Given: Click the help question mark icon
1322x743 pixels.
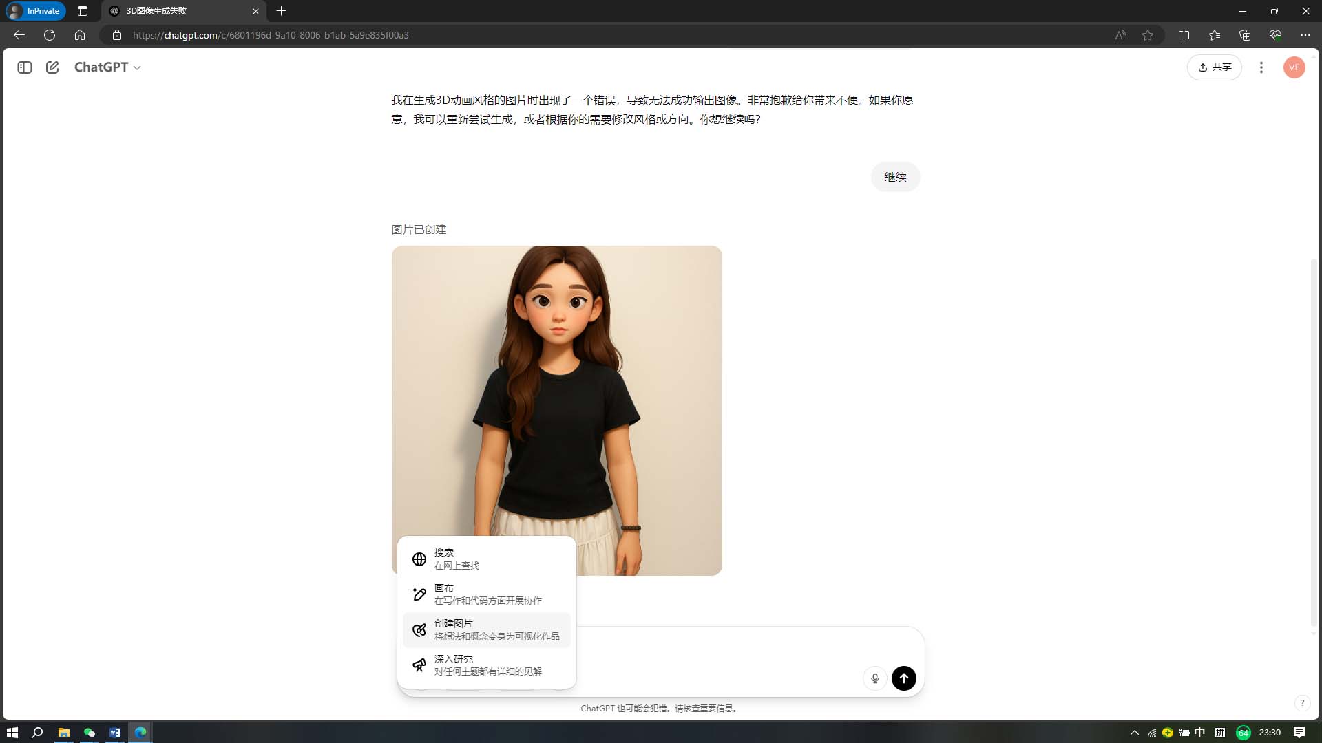Looking at the screenshot, I should 1301,703.
